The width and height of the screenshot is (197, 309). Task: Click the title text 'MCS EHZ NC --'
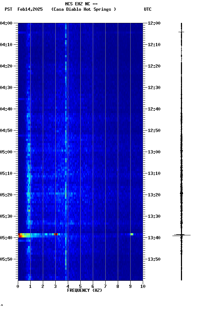coord(81,4)
